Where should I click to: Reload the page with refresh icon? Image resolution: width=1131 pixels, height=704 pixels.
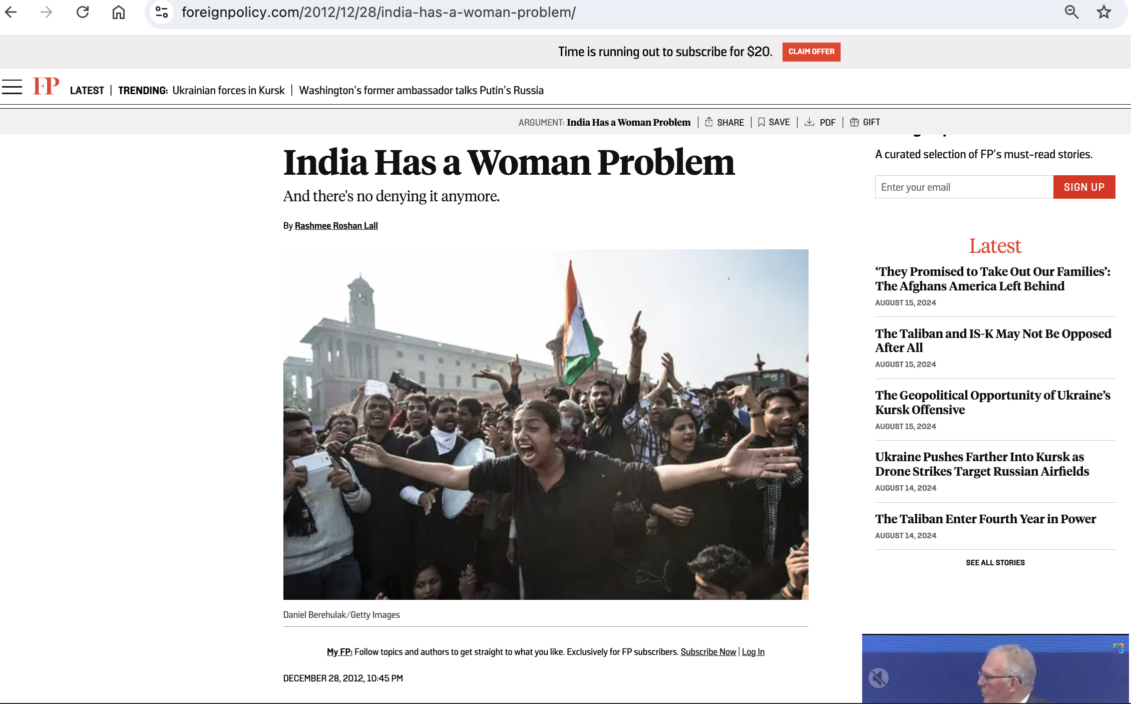click(83, 12)
